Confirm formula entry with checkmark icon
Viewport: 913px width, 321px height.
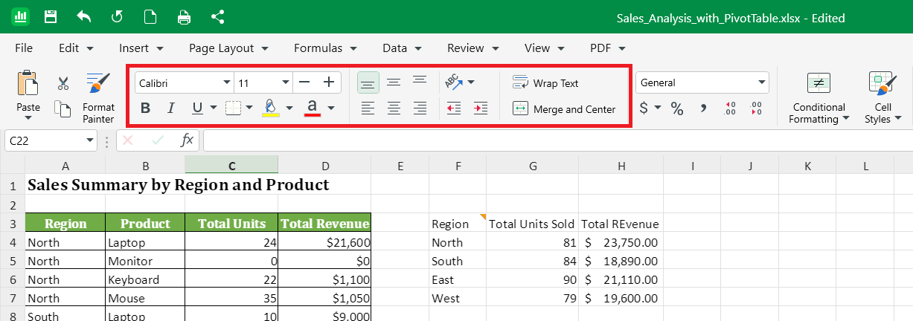click(x=158, y=140)
